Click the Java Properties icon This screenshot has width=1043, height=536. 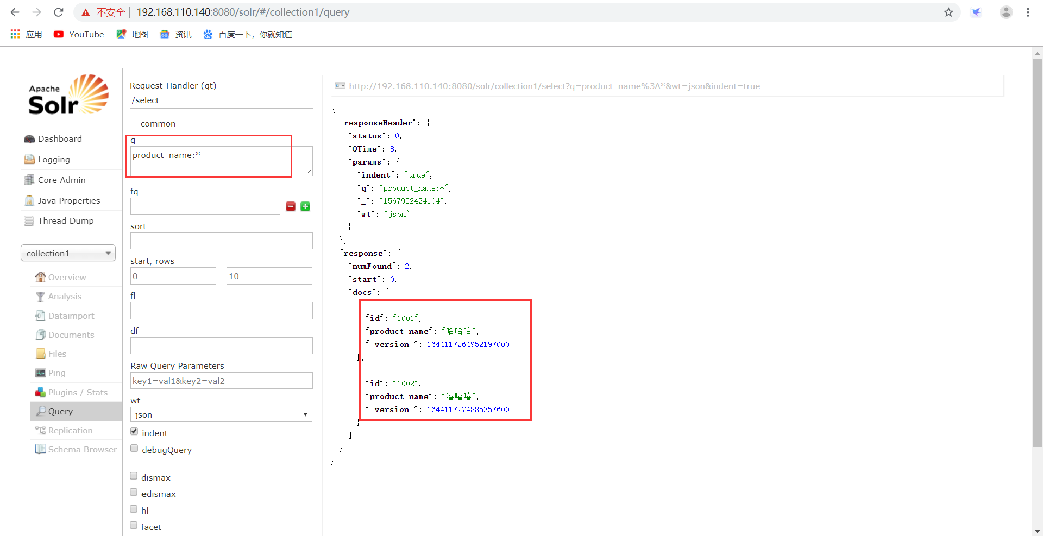point(29,200)
